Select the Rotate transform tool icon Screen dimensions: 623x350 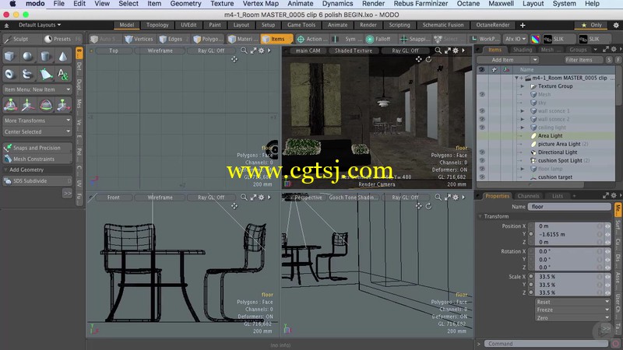tap(45, 105)
